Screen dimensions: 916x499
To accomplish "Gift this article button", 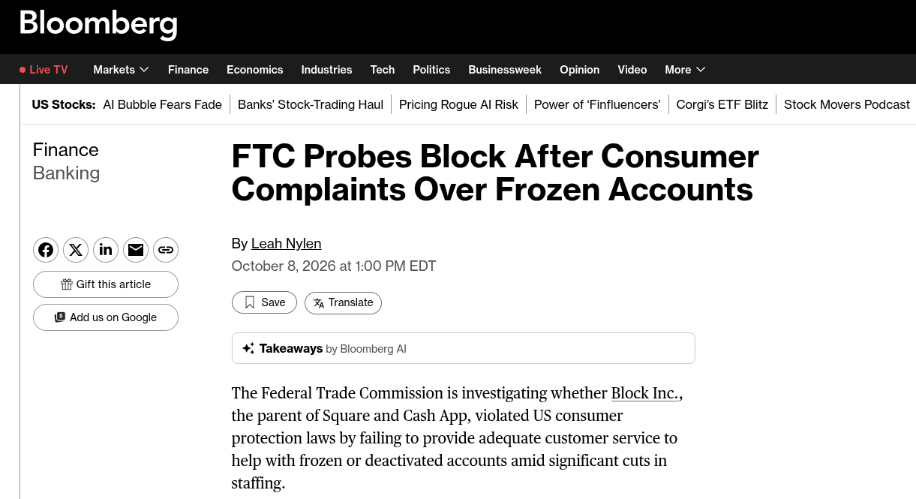I will pyautogui.click(x=106, y=284).
